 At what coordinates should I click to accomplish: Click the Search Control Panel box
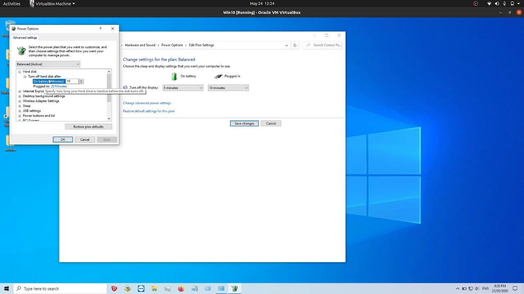point(323,45)
